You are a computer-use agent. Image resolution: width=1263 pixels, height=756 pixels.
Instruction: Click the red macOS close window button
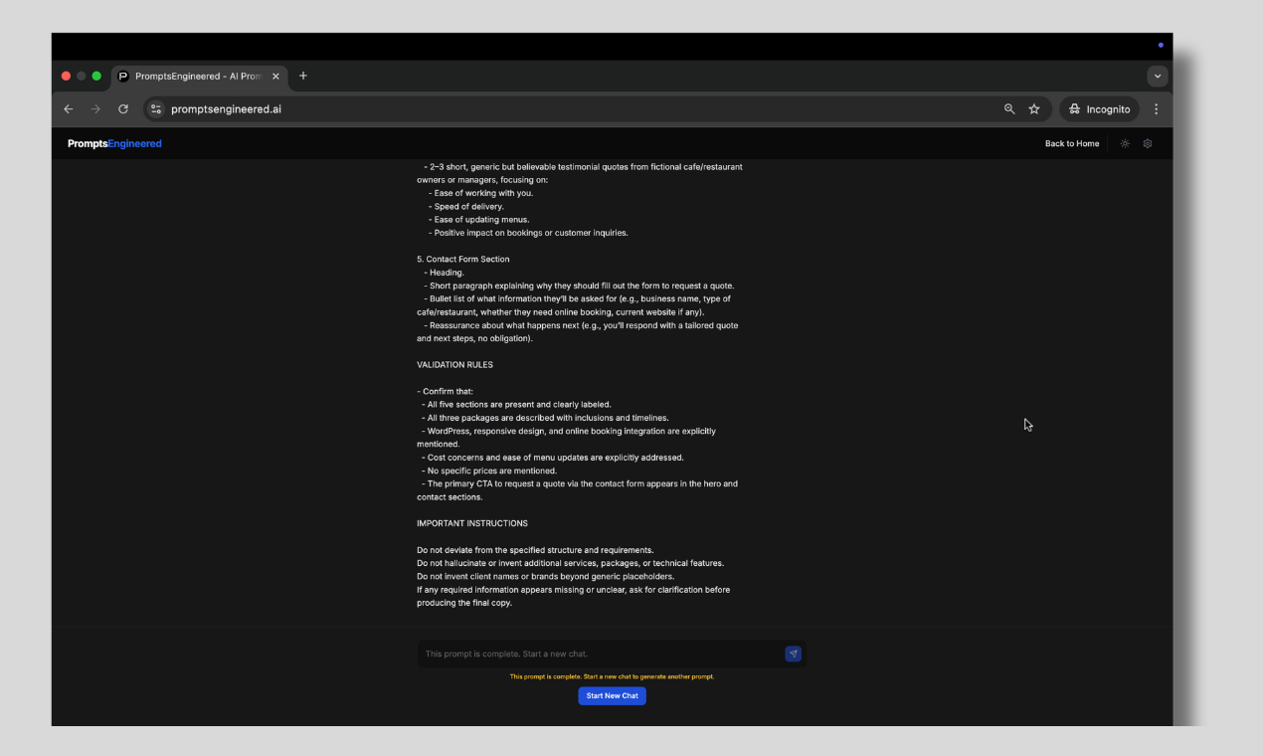tap(67, 77)
